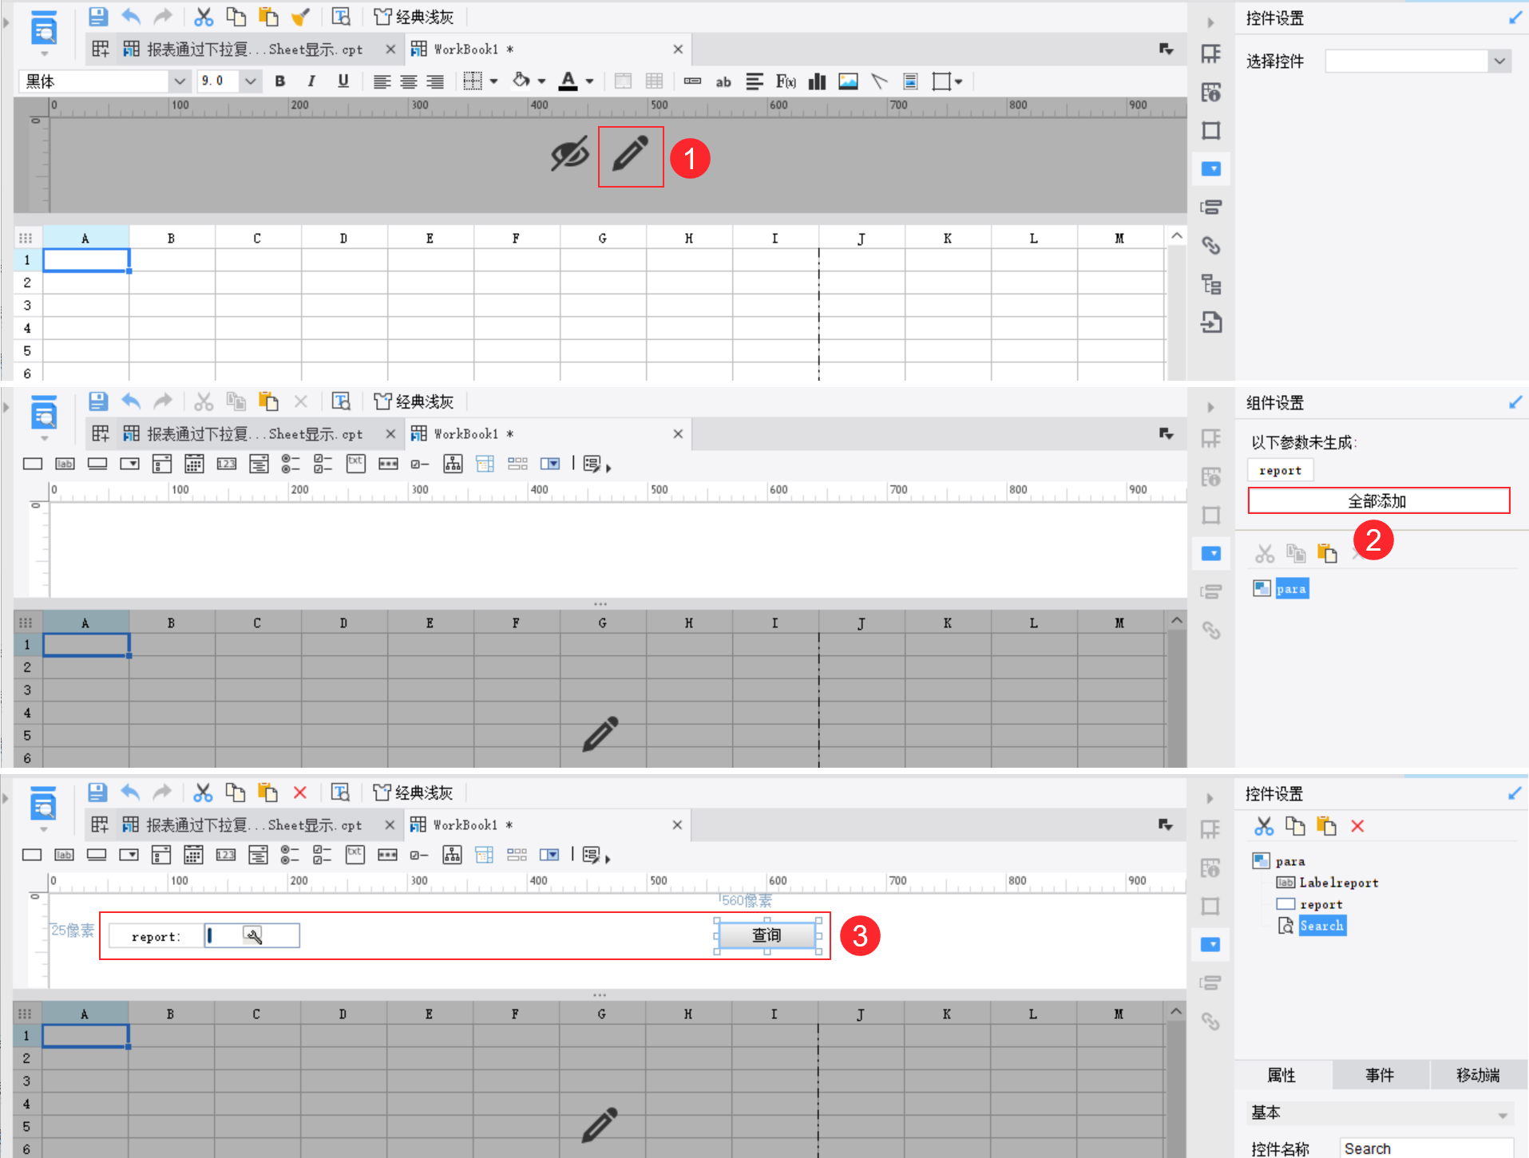This screenshot has width=1529, height=1158.
Task: Click the blue widget settings icon in the top sidebar
Action: (x=1211, y=168)
